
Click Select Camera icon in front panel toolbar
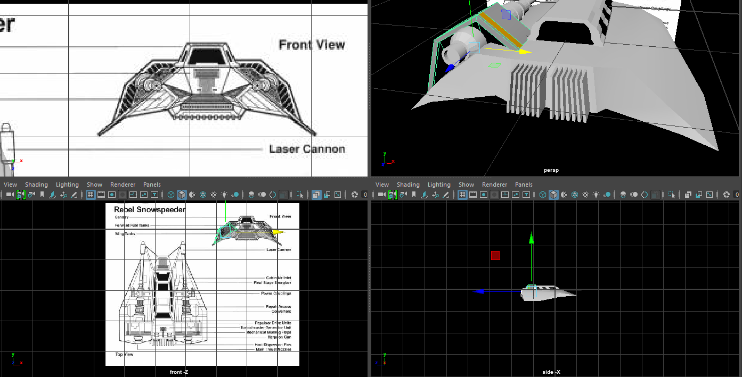click(x=10, y=195)
